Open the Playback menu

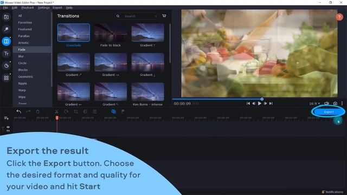point(28,8)
